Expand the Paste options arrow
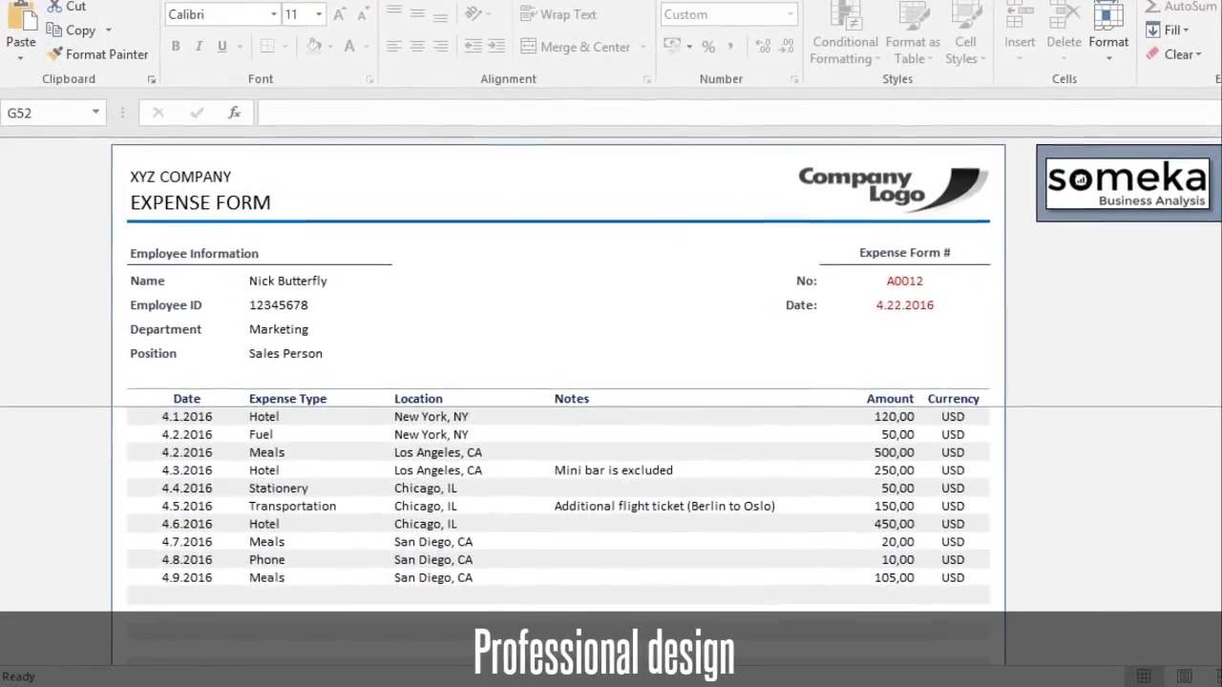Viewport: 1222px width, 687px height. (20, 58)
